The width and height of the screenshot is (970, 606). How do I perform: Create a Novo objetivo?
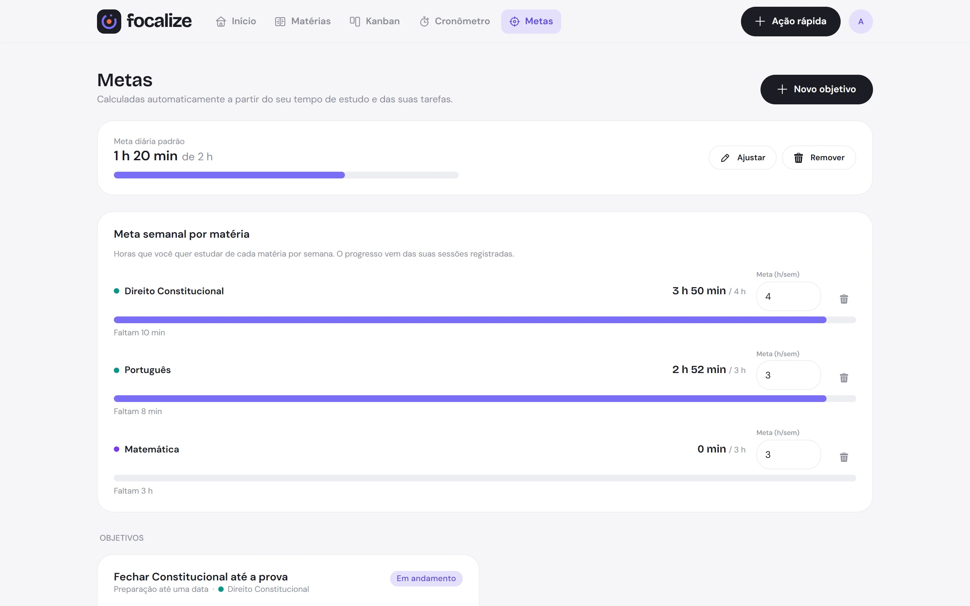point(816,89)
